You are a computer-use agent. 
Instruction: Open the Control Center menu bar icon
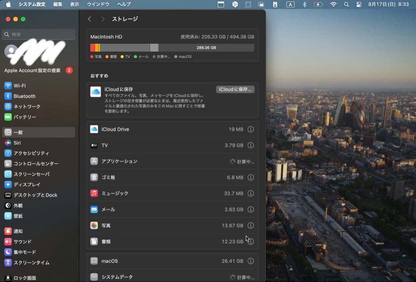click(x=359, y=4)
